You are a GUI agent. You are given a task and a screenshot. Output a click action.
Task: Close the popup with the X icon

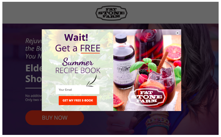point(177,33)
